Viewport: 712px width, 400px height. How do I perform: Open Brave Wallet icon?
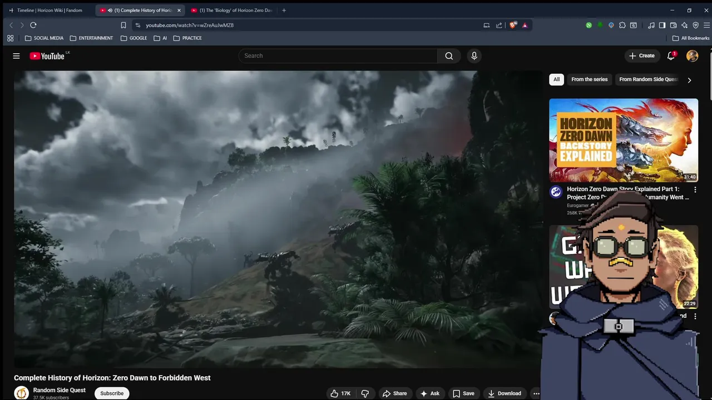tap(673, 25)
